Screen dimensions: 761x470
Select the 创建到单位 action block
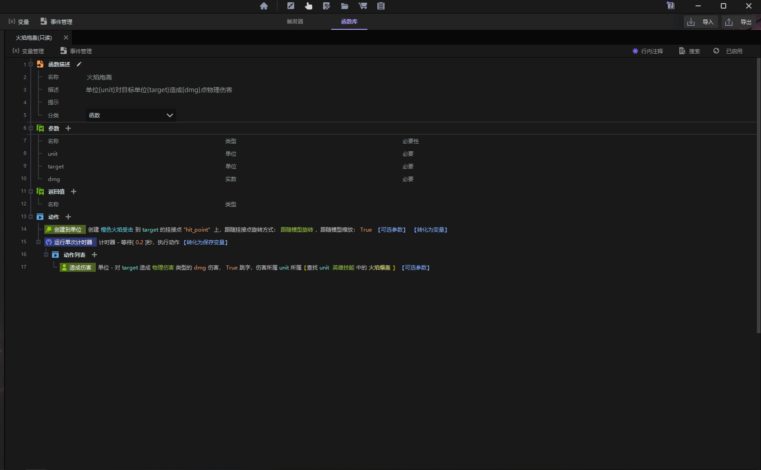point(65,229)
